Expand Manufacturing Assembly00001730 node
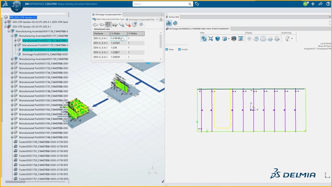332x187 pixels. click(12, 59)
